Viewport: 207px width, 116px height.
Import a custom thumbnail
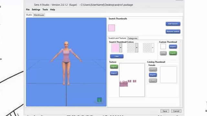pos(173,46)
